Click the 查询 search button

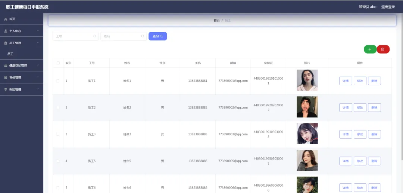(157, 36)
